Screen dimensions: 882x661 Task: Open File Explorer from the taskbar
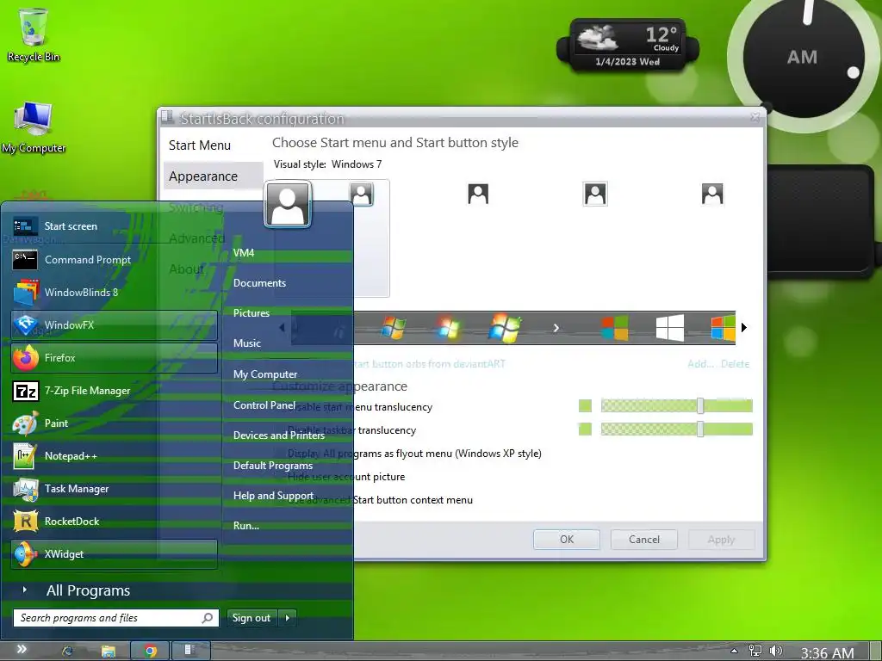(x=108, y=651)
